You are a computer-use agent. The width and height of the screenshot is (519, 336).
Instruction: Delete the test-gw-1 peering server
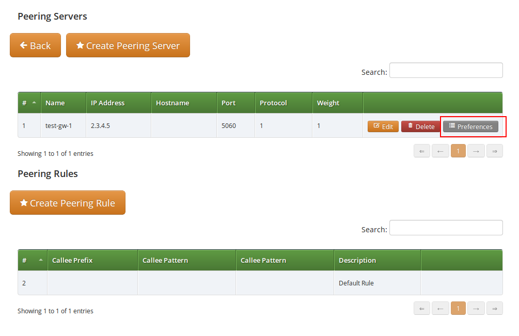pos(420,126)
